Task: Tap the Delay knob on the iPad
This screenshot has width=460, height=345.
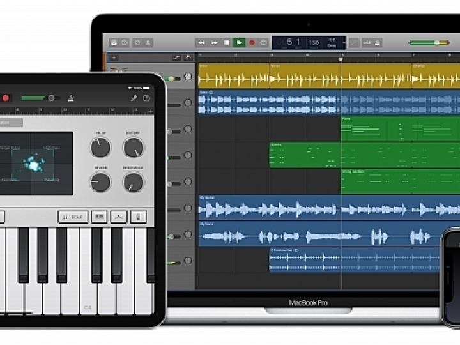Action: click(x=100, y=148)
